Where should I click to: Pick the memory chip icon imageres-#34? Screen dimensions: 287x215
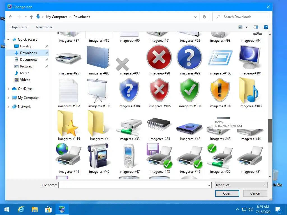click(x=159, y=124)
